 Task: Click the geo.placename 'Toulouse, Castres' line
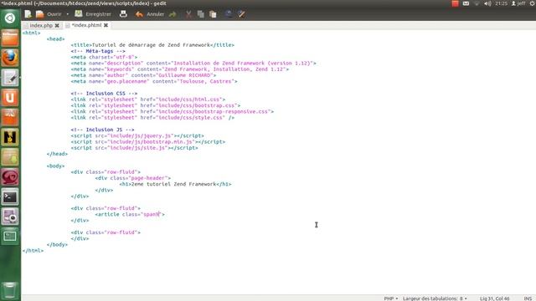[x=154, y=81]
